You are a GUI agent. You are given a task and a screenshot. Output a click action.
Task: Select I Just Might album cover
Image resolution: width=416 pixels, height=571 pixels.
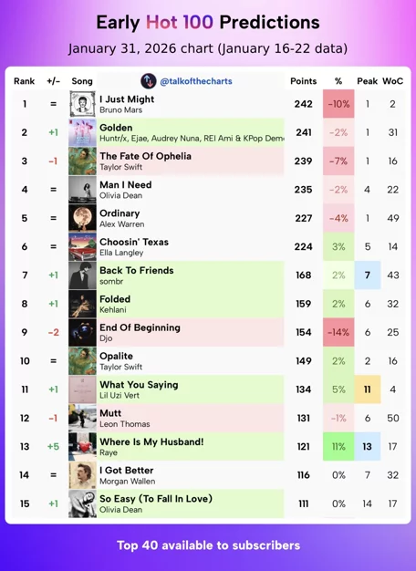pos(83,104)
